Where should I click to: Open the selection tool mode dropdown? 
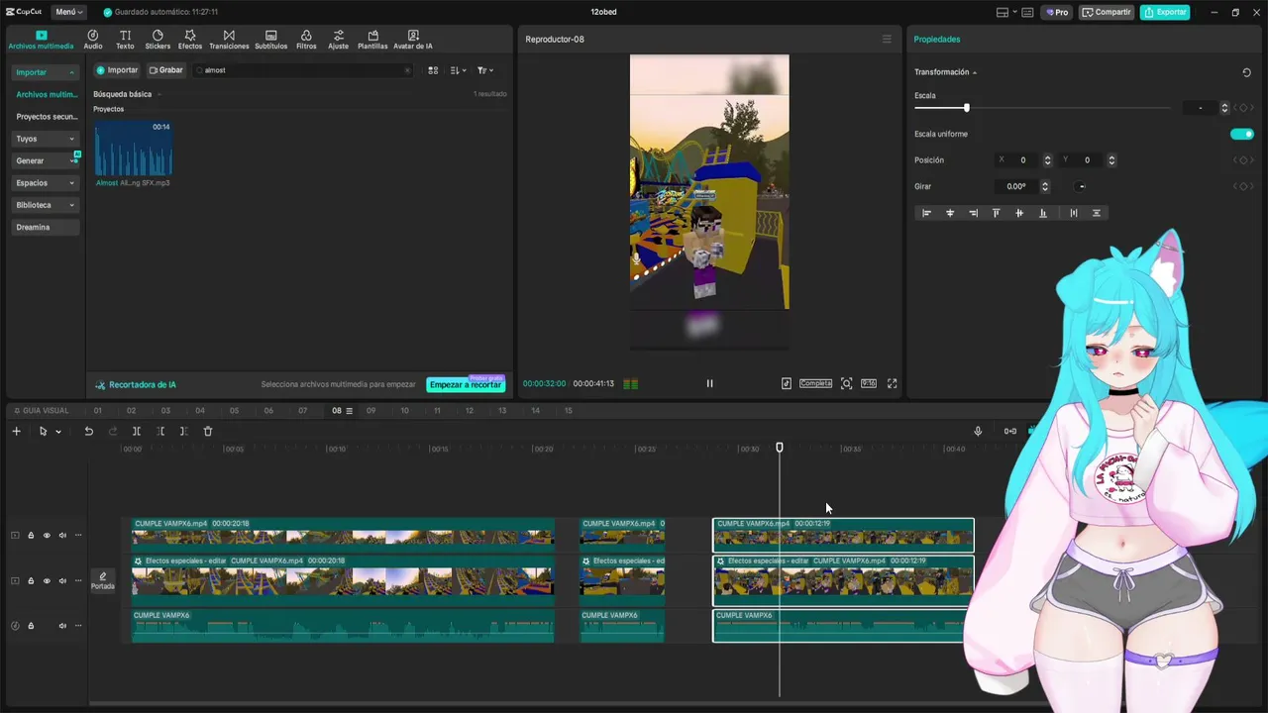[58, 432]
